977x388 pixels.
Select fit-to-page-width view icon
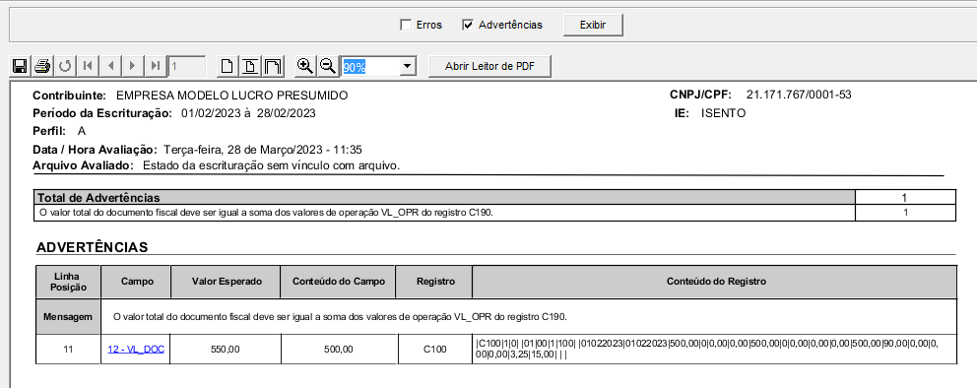[x=250, y=65]
